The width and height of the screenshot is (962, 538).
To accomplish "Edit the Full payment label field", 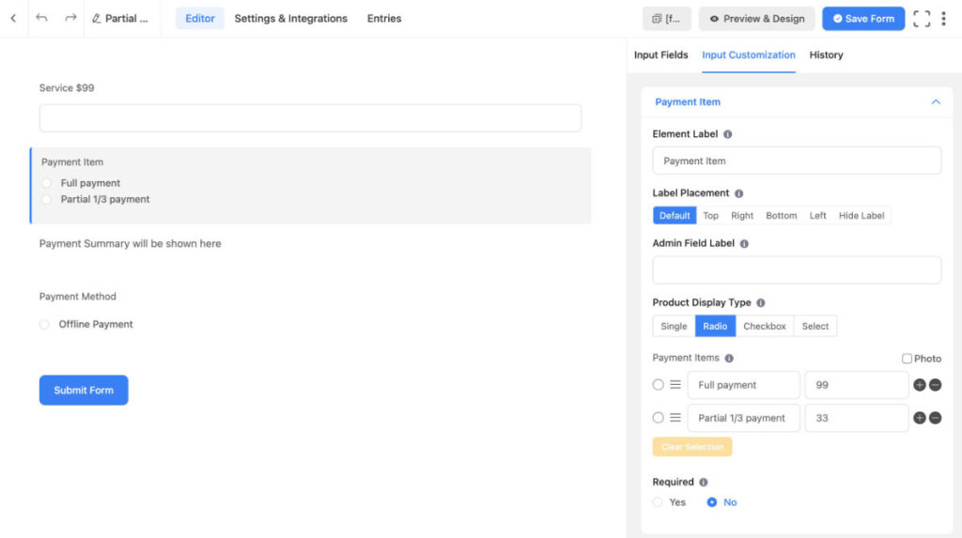I will pos(744,385).
